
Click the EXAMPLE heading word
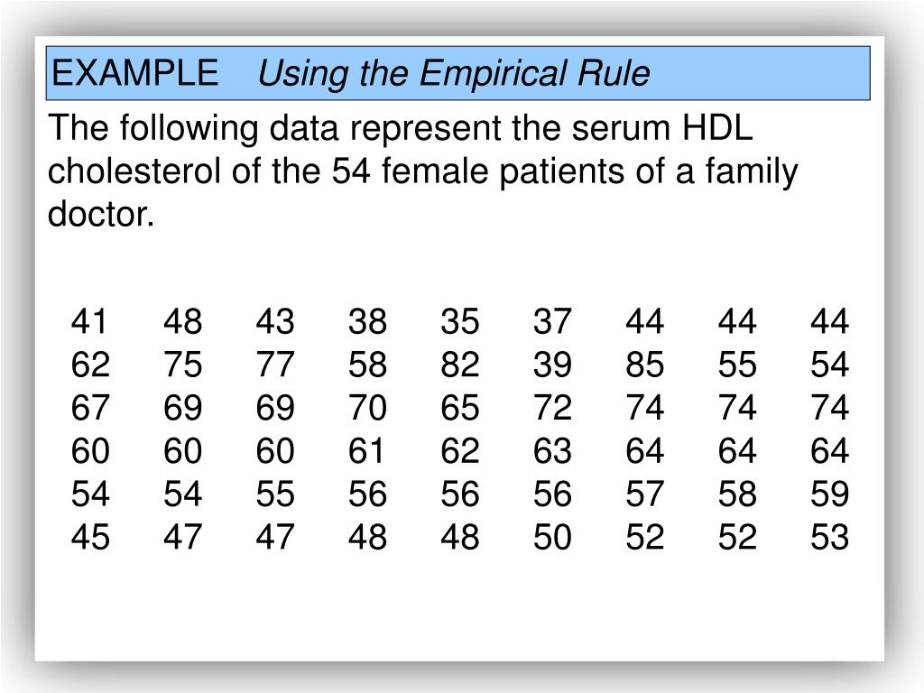point(135,73)
